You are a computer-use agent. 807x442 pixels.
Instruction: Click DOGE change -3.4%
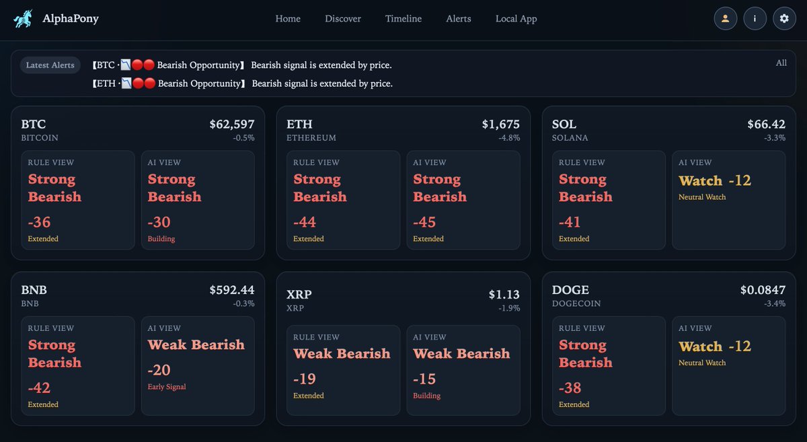[x=775, y=303]
